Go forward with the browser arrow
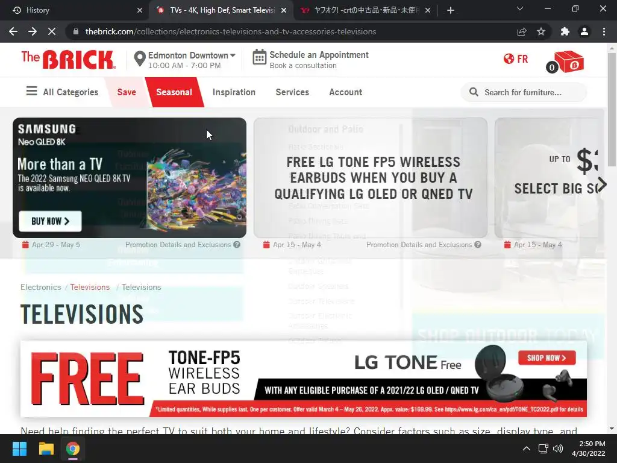Screen dimensions: 617x463 [33, 31]
